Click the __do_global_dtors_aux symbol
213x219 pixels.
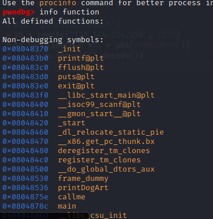(x=106, y=169)
